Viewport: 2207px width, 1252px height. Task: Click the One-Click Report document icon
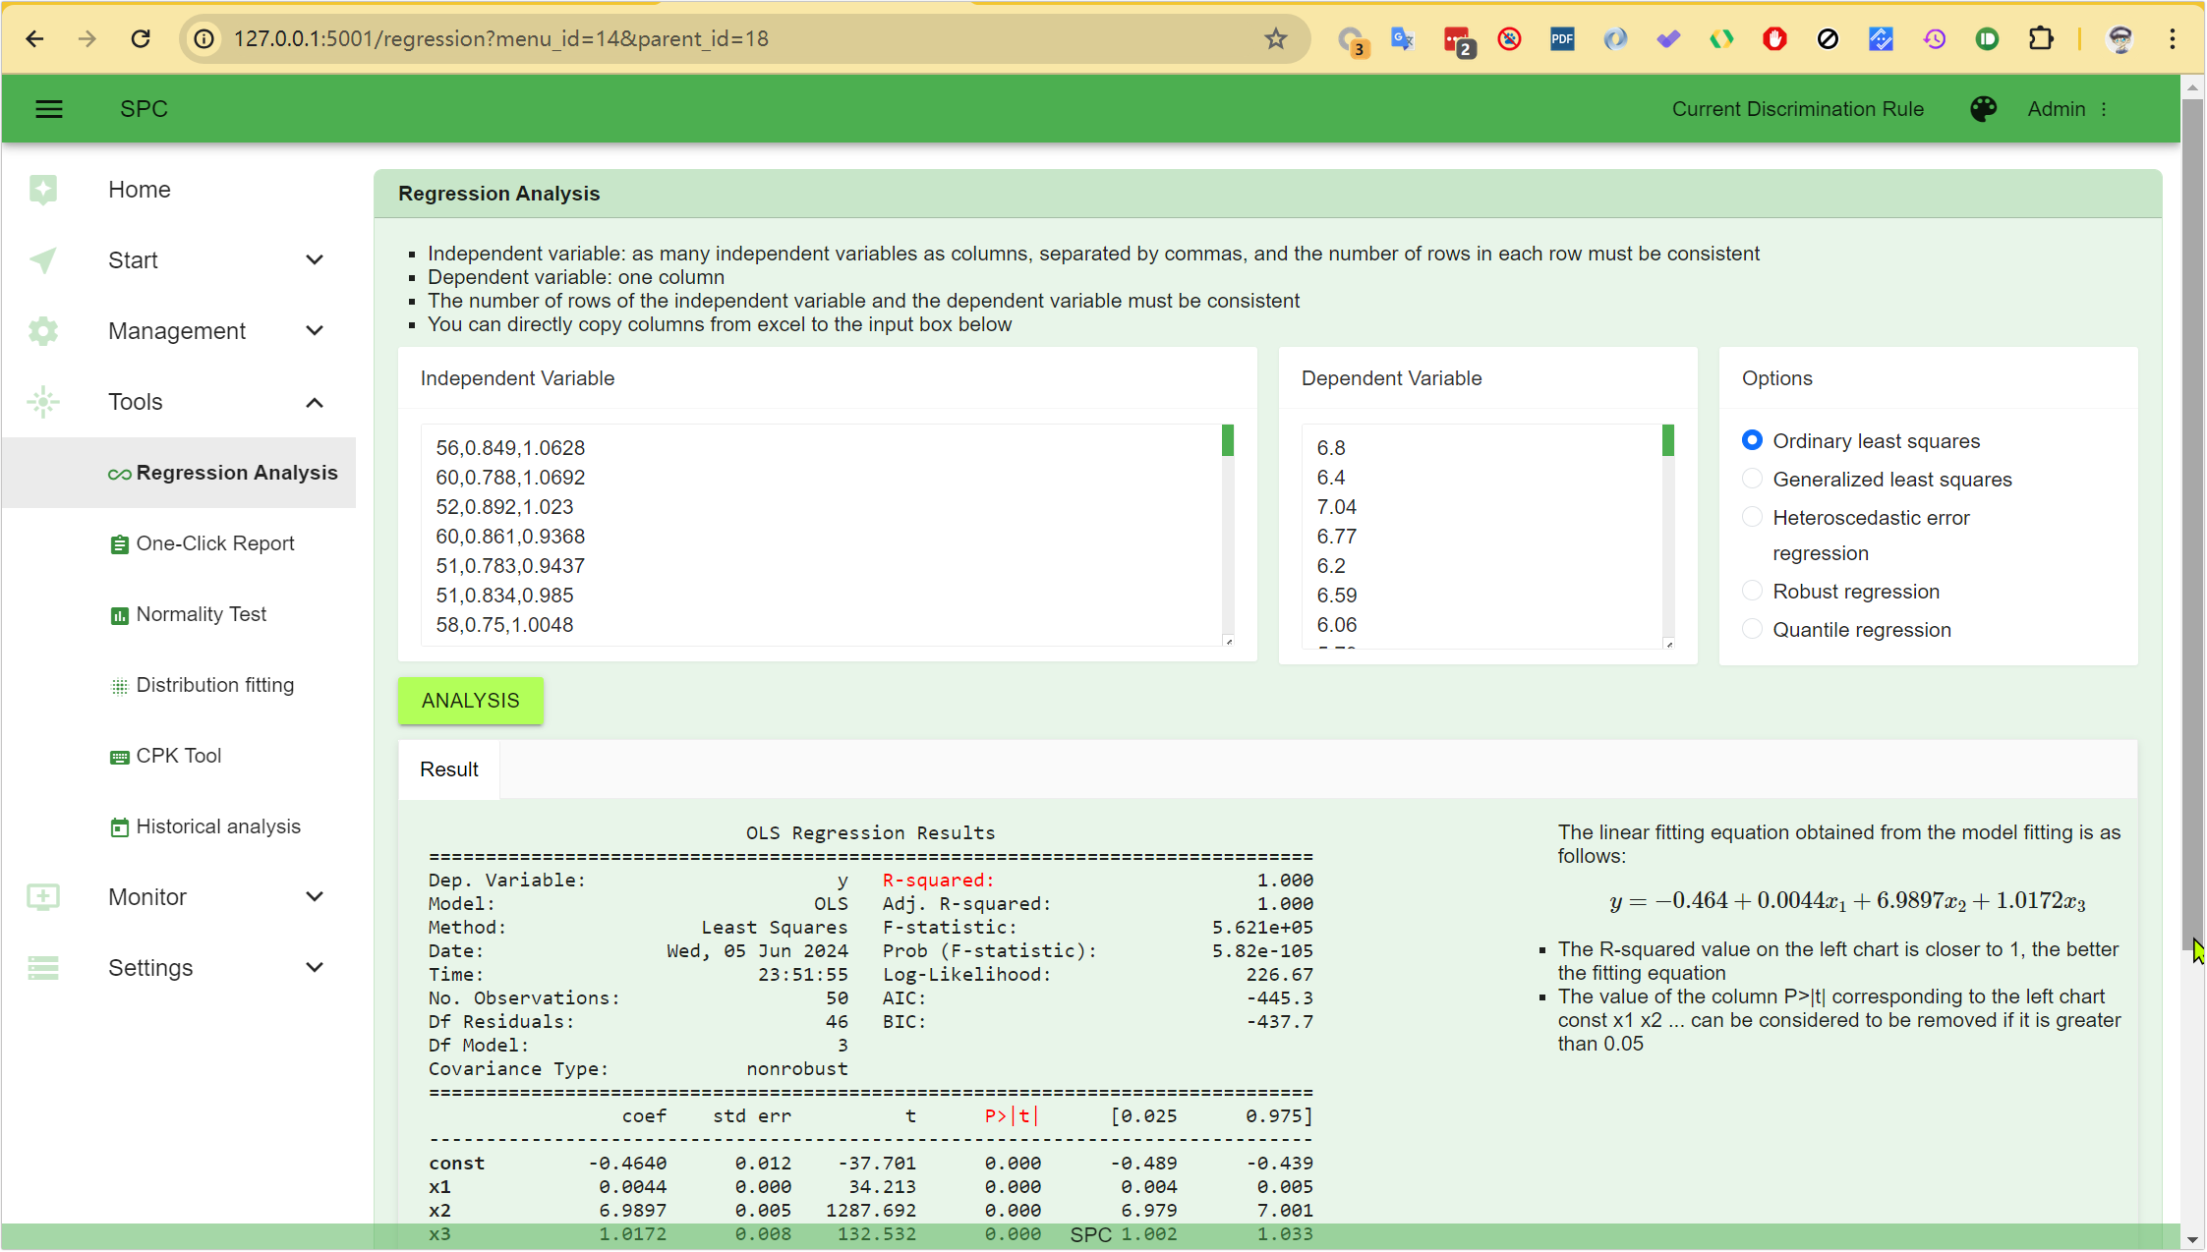(118, 542)
